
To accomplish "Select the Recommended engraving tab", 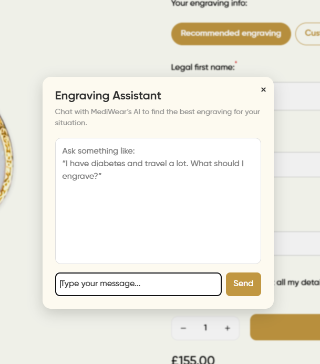I will [231, 34].
